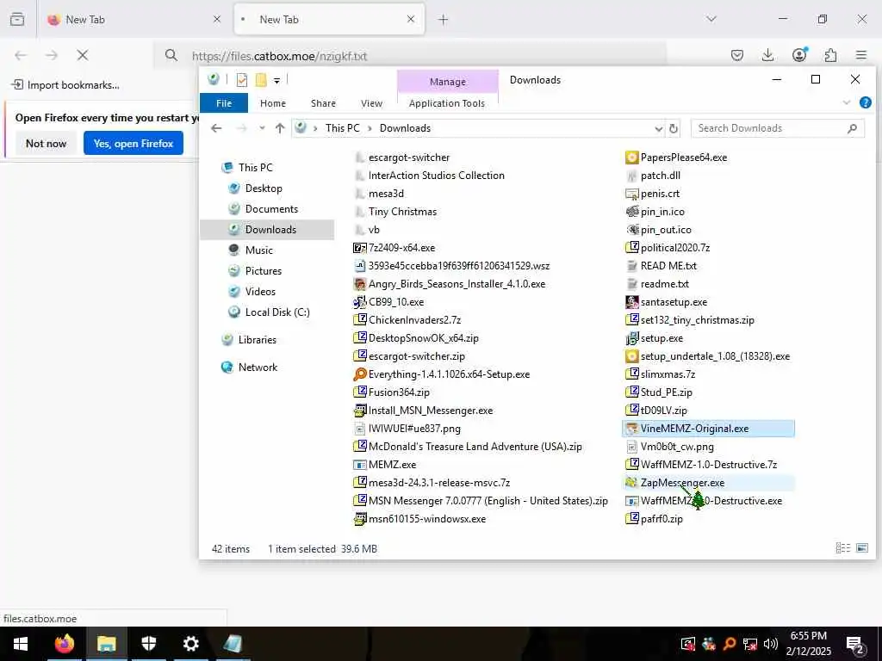Viewport: 882px width, 661px height.
Task: Open the Firefox View icon left of tabs
Action: tap(17, 19)
